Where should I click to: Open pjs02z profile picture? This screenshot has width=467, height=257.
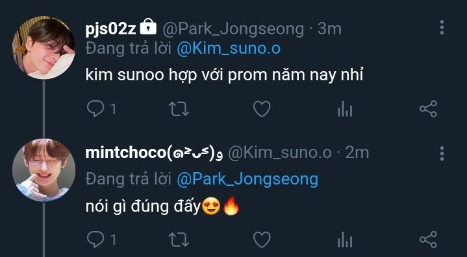[x=44, y=48]
